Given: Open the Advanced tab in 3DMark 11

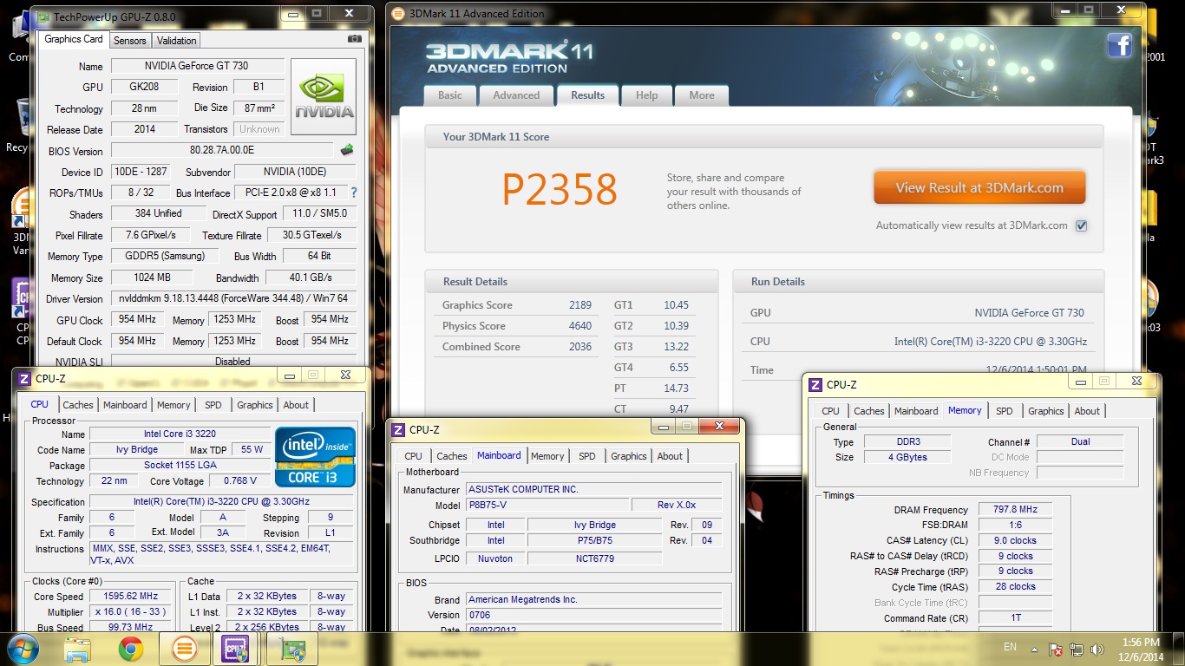Looking at the screenshot, I should [516, 95].
